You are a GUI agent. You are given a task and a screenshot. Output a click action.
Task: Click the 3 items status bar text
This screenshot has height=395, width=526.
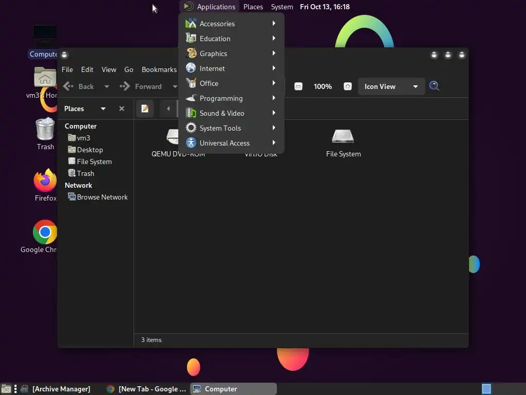pos(152,340)
